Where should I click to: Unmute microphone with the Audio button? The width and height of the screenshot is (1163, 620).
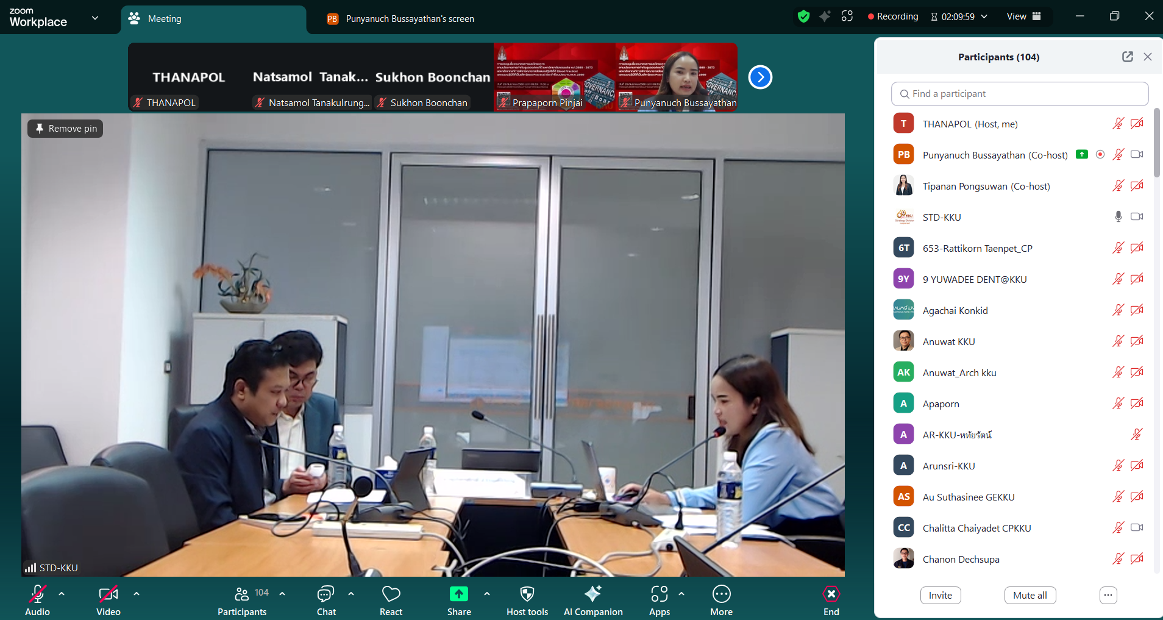tap(37, 600)
